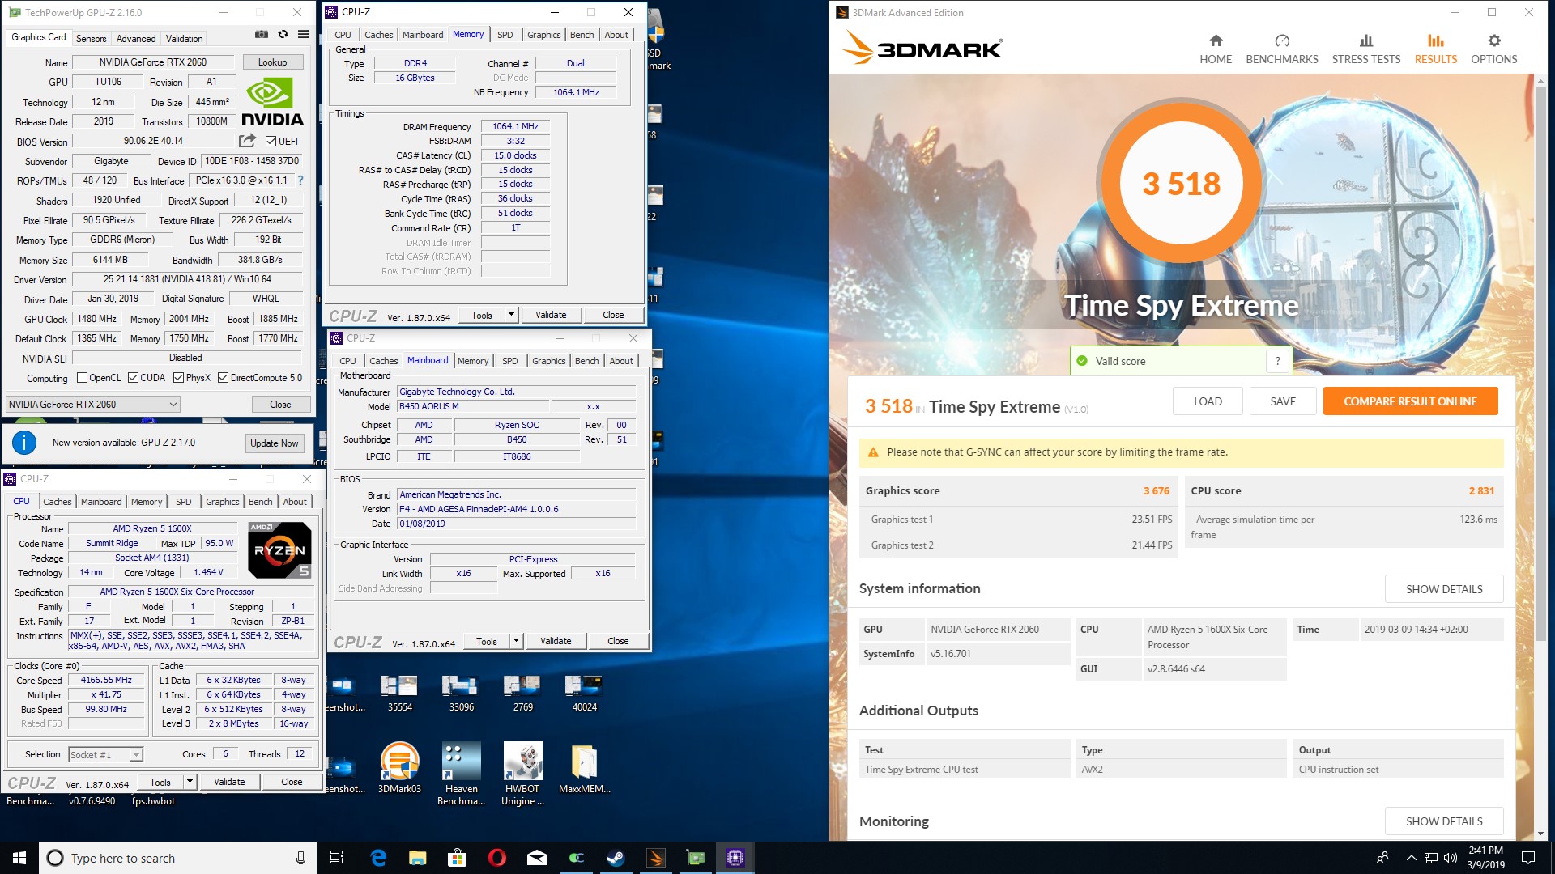Viewport: 1555px width, 874px height.
Task: Open the 3DMark03 desktop shortcut
Action: tap(399, 767)
